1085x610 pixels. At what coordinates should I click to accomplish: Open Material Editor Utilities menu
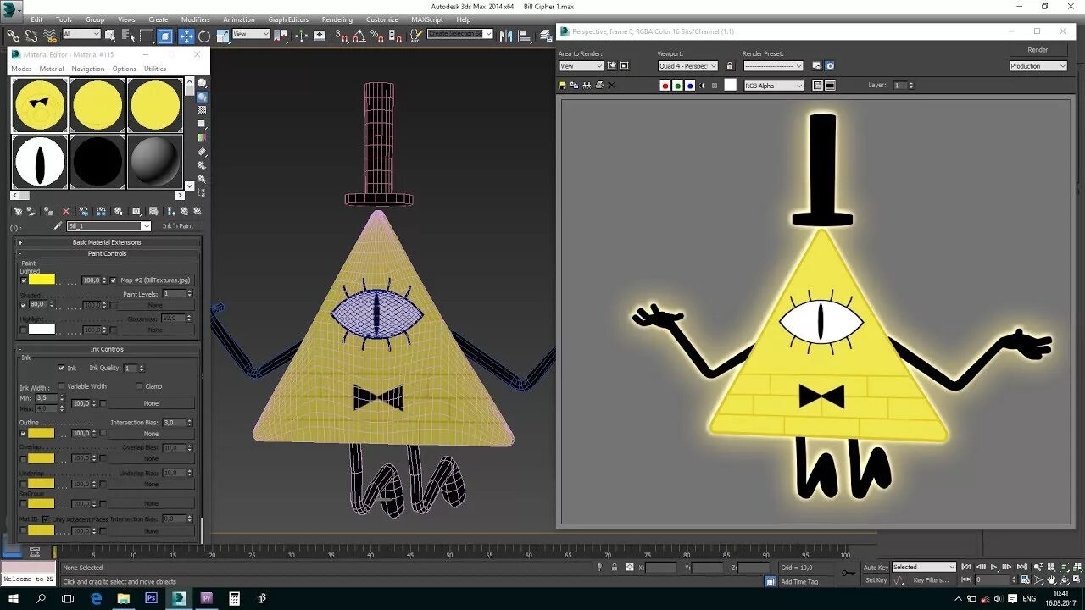pos(155,69)
